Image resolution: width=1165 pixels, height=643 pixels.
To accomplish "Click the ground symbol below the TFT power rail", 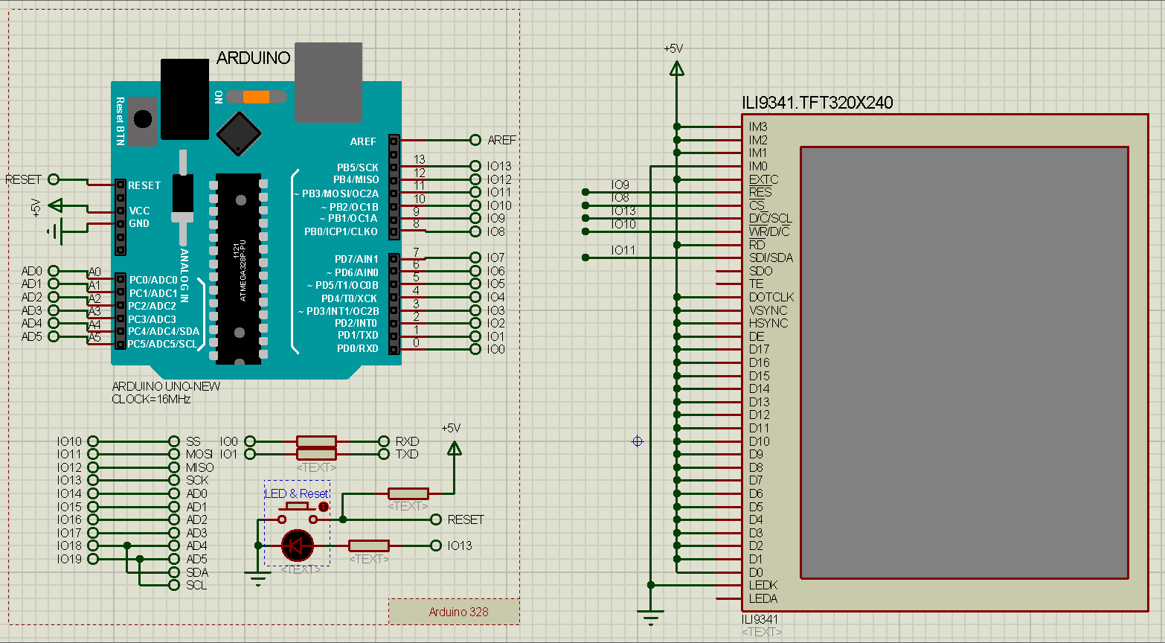I will tap(651, 615).
